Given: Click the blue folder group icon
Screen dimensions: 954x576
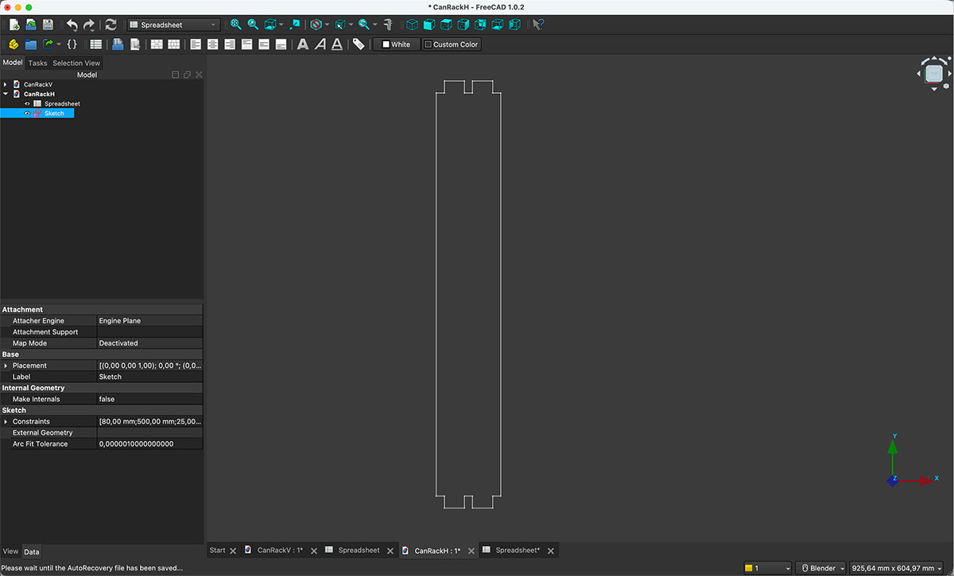Looking at the screenshot, I should pos(31,44).
